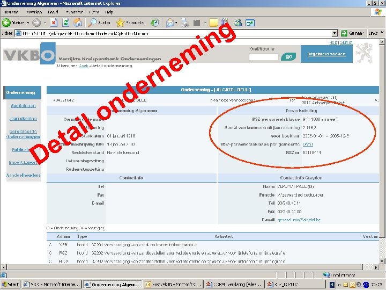The image size is (386, 290).
Task: Click the Ga naar go button
Action: coord(353,33)
